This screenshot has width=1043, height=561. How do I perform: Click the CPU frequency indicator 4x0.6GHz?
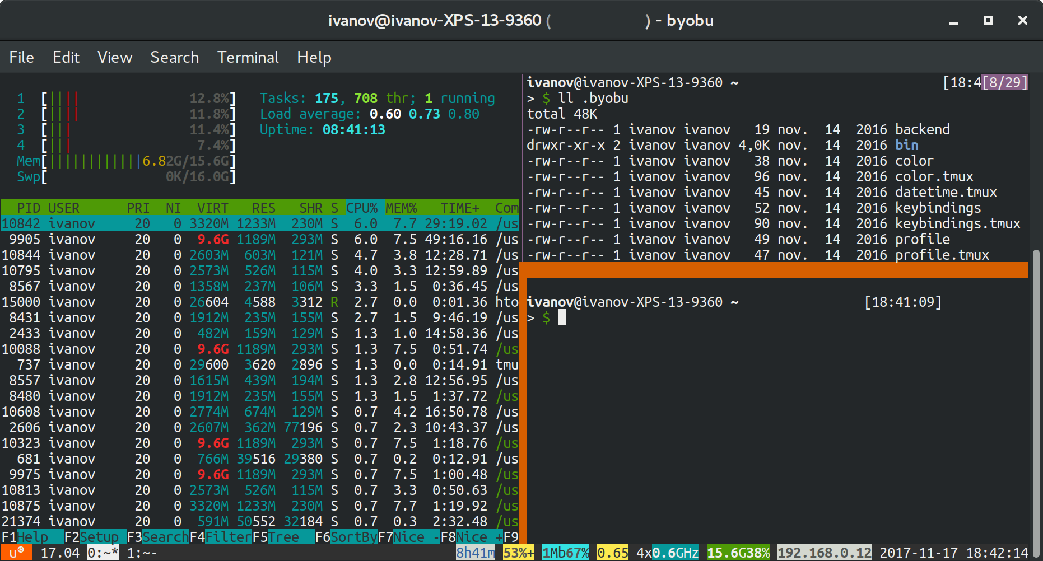667,552
